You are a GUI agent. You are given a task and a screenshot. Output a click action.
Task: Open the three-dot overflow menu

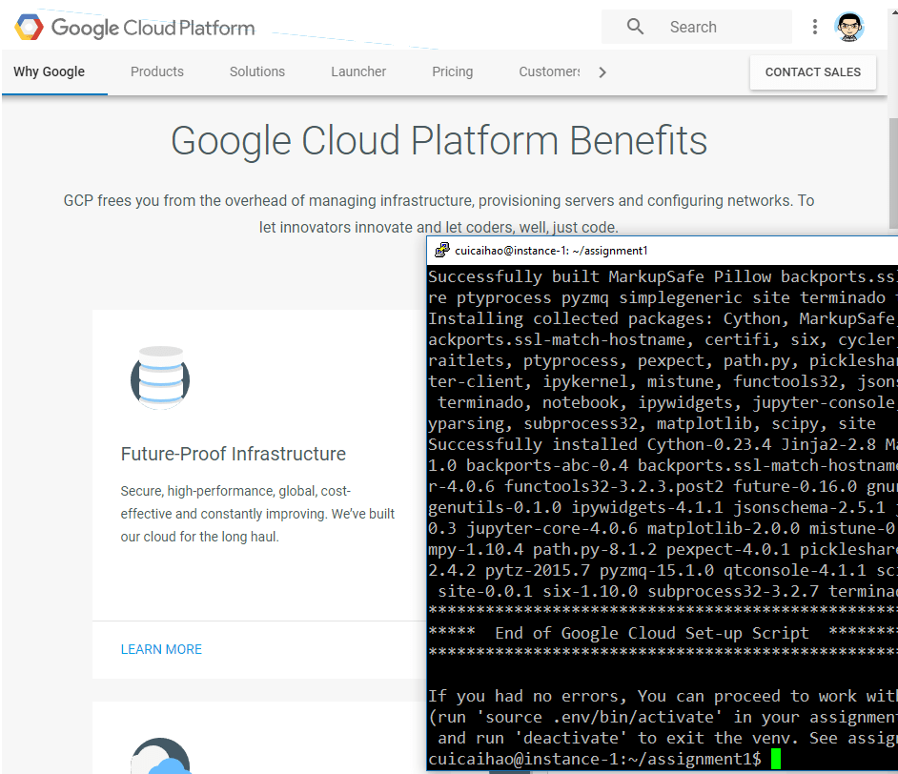coord(815,27)
